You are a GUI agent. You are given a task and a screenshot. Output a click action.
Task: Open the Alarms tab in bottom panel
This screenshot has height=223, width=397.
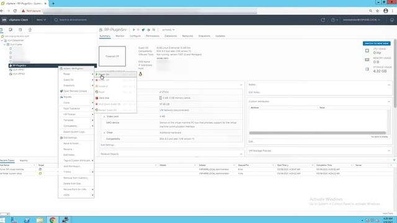24,160
